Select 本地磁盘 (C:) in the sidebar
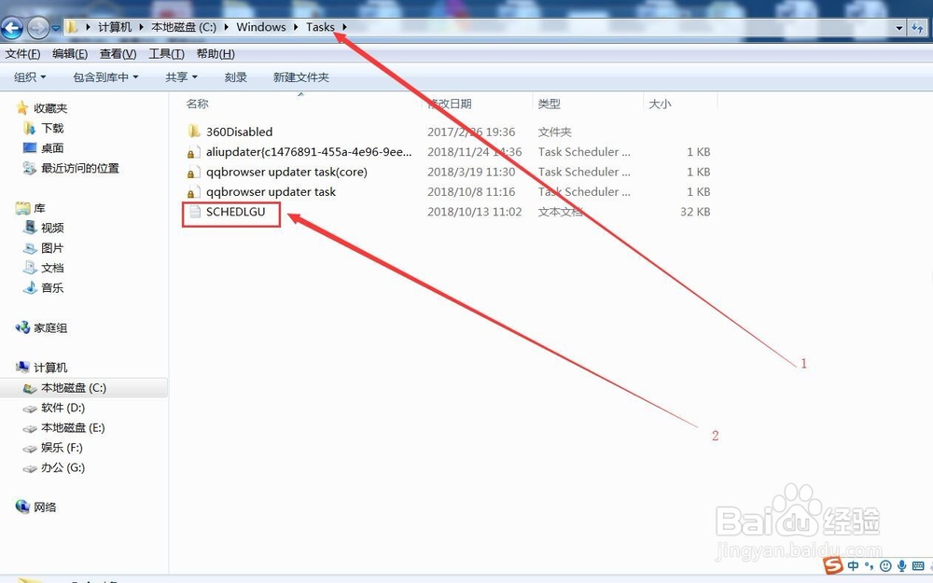The image size is (933, 583). (73, 388)
